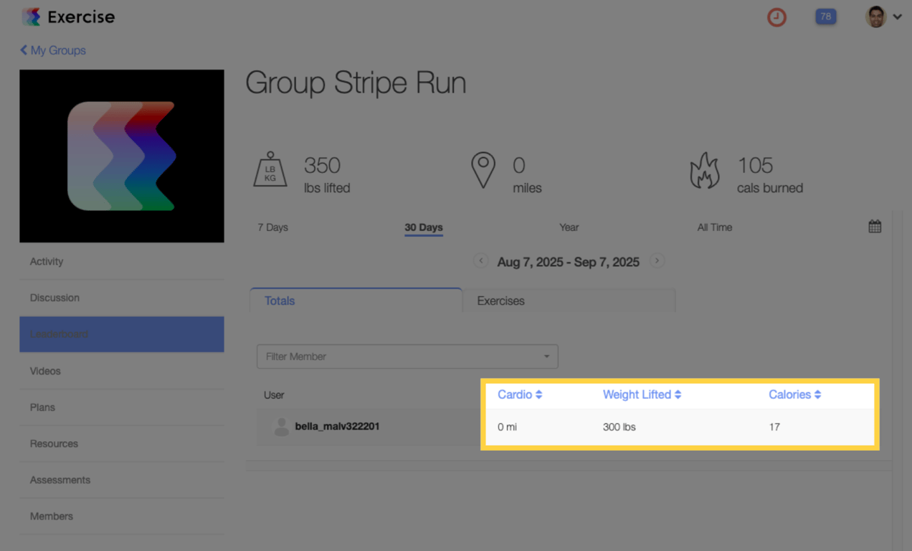The image size is (912, 551).
Task: Open the Resources sidebar item
Action: point(122,444)
